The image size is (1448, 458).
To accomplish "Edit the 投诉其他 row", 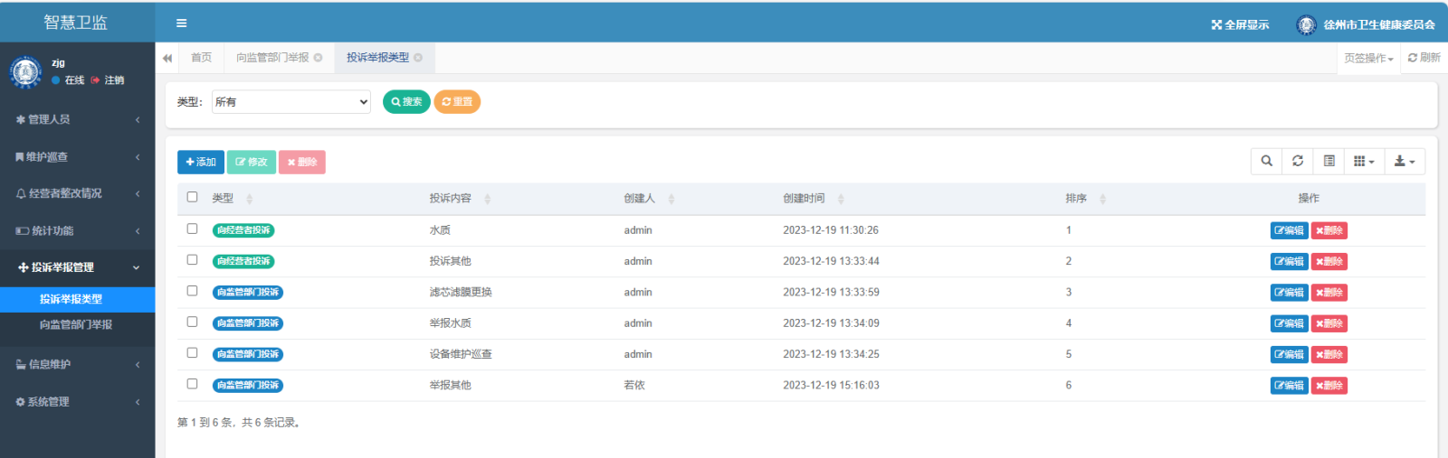I will (x=1289, y=261).
